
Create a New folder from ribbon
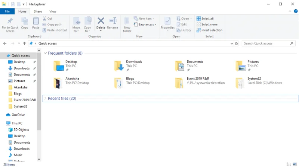[127, 25]
